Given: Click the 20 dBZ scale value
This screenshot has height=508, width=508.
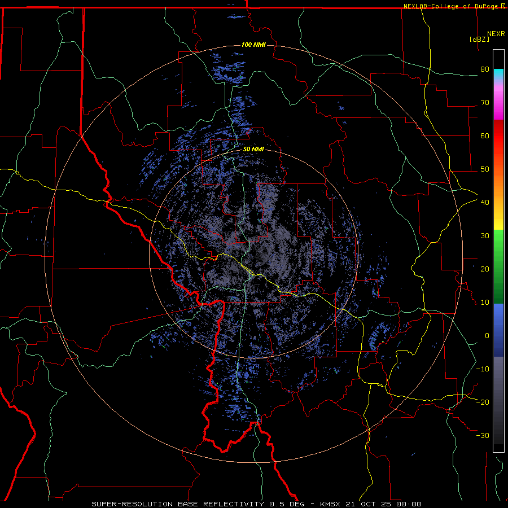Looking at the screenshot, I should pyautogui.click(x=485, y=269).
